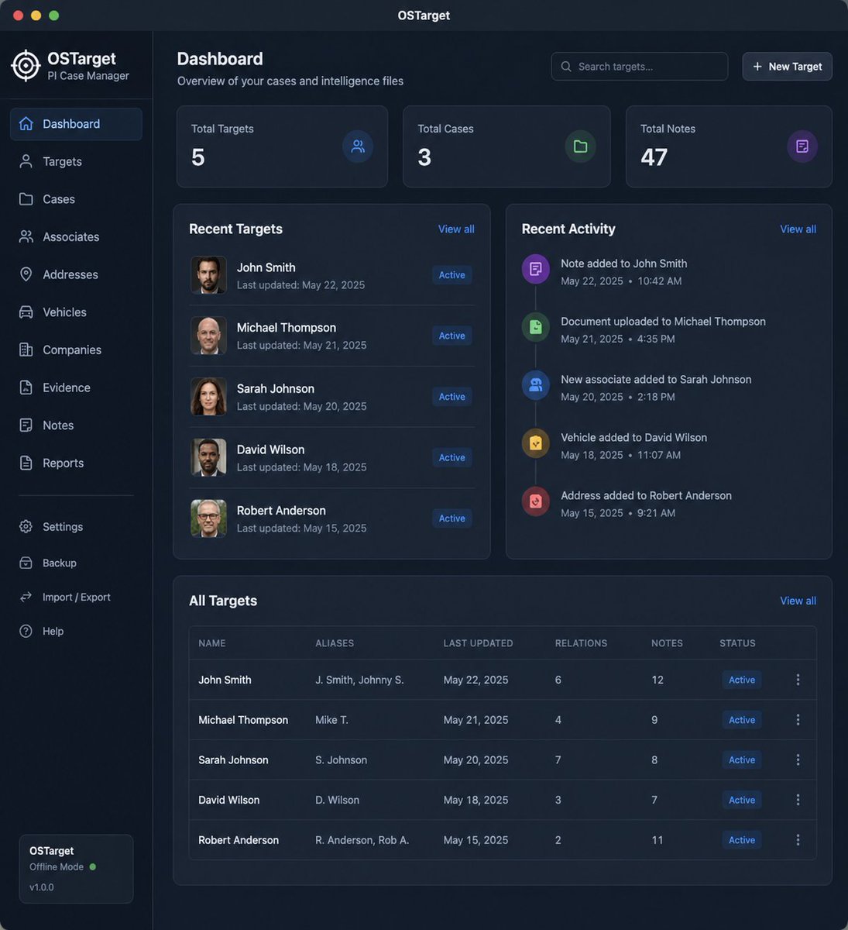Click the address-added activity icon
The width and height of the screenshot is (848, 930).
[x=535, y=501]
